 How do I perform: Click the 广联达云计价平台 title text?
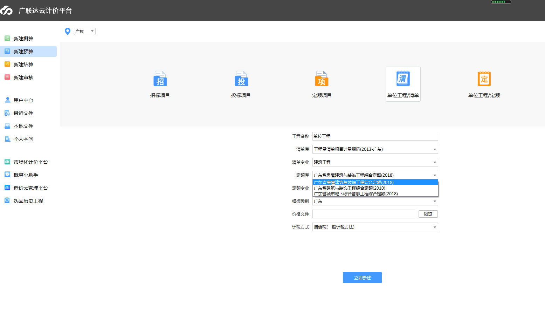tap(45, 11)
